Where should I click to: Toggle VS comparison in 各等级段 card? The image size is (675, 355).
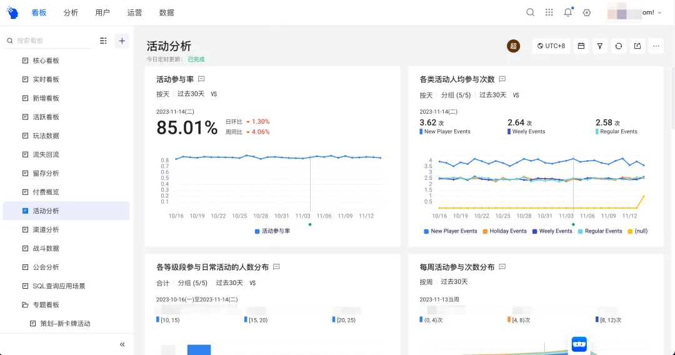tap(252, 282)
